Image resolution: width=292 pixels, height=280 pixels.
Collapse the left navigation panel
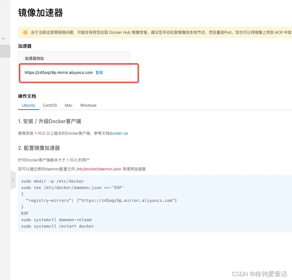coord(13,180)
